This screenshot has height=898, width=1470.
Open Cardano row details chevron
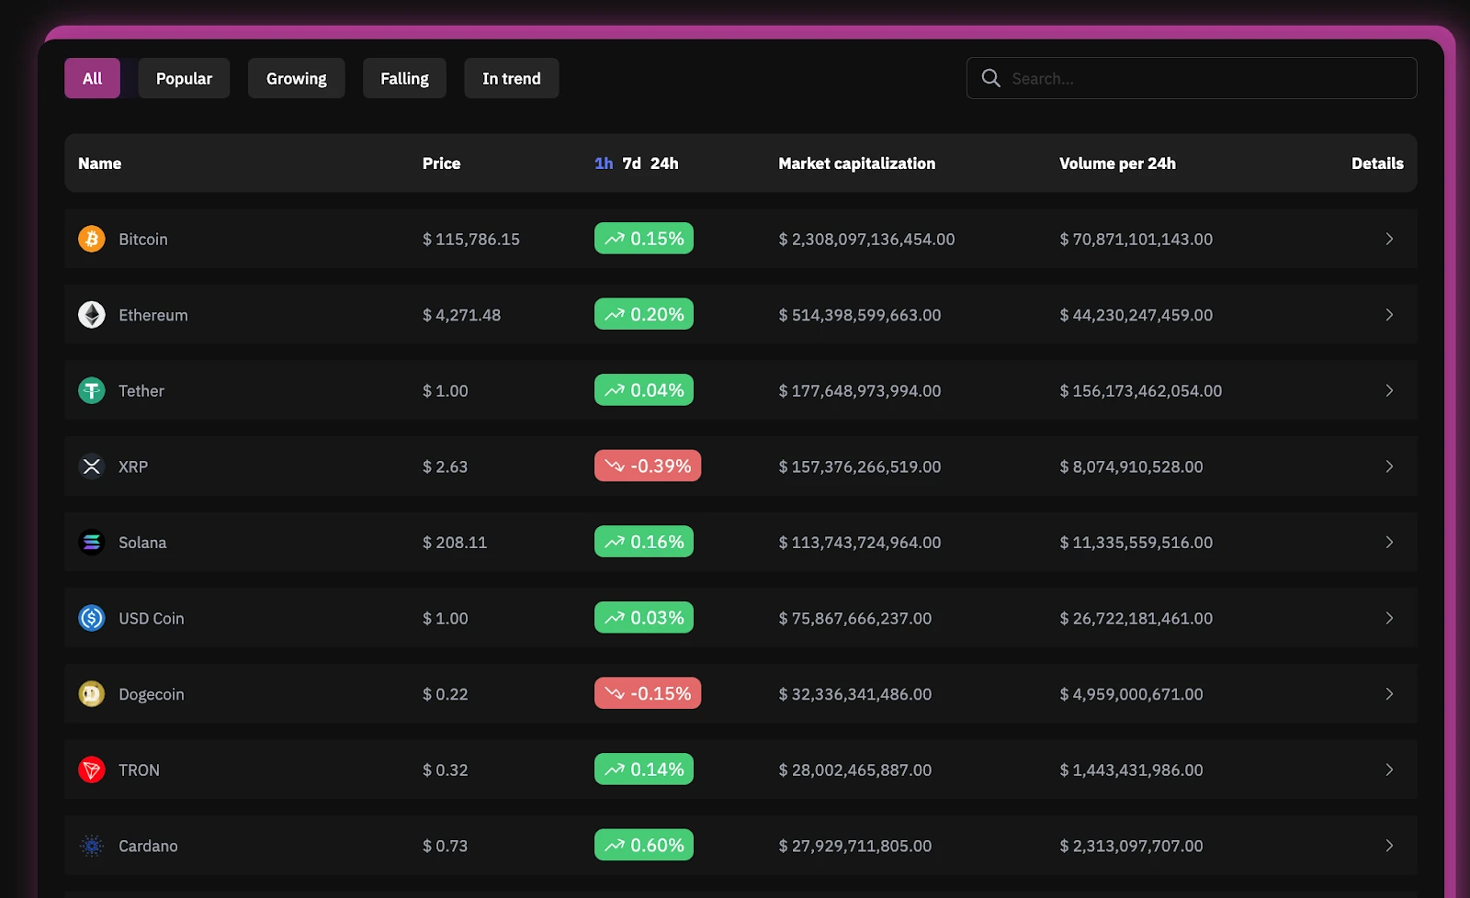[1388, 846]
